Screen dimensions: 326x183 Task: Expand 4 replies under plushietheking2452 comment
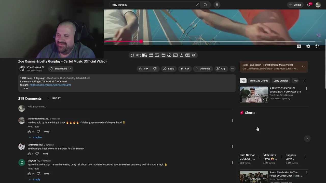coord(35,138)
